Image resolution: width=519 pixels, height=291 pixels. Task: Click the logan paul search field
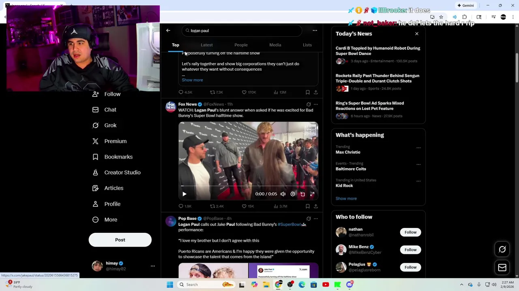242,31
